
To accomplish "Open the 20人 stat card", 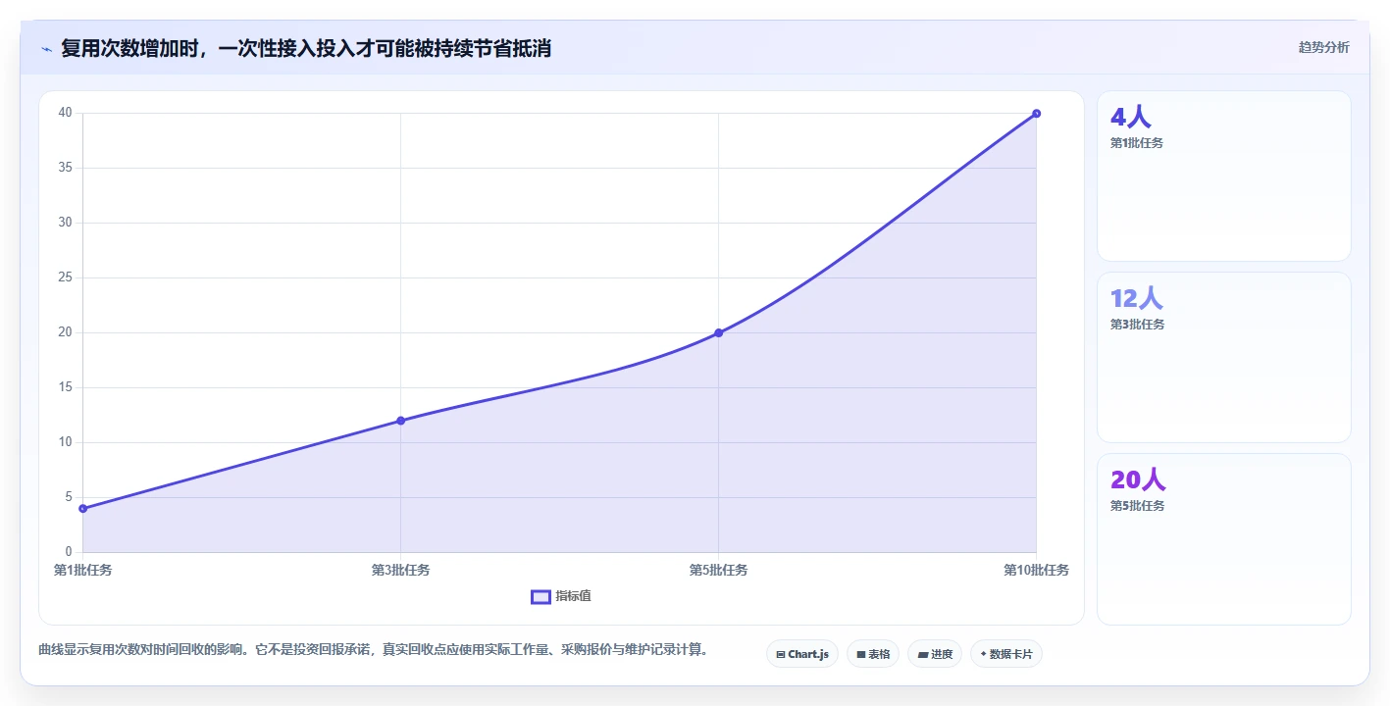I will 1224,539.
